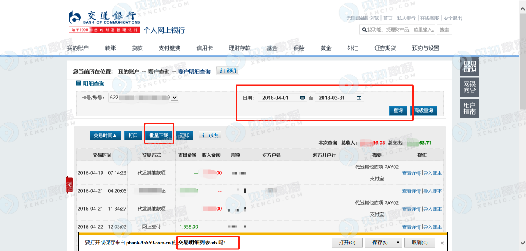Click the QR code icon in sidebar
Viewport: 526px width, 251px height.
470,66
